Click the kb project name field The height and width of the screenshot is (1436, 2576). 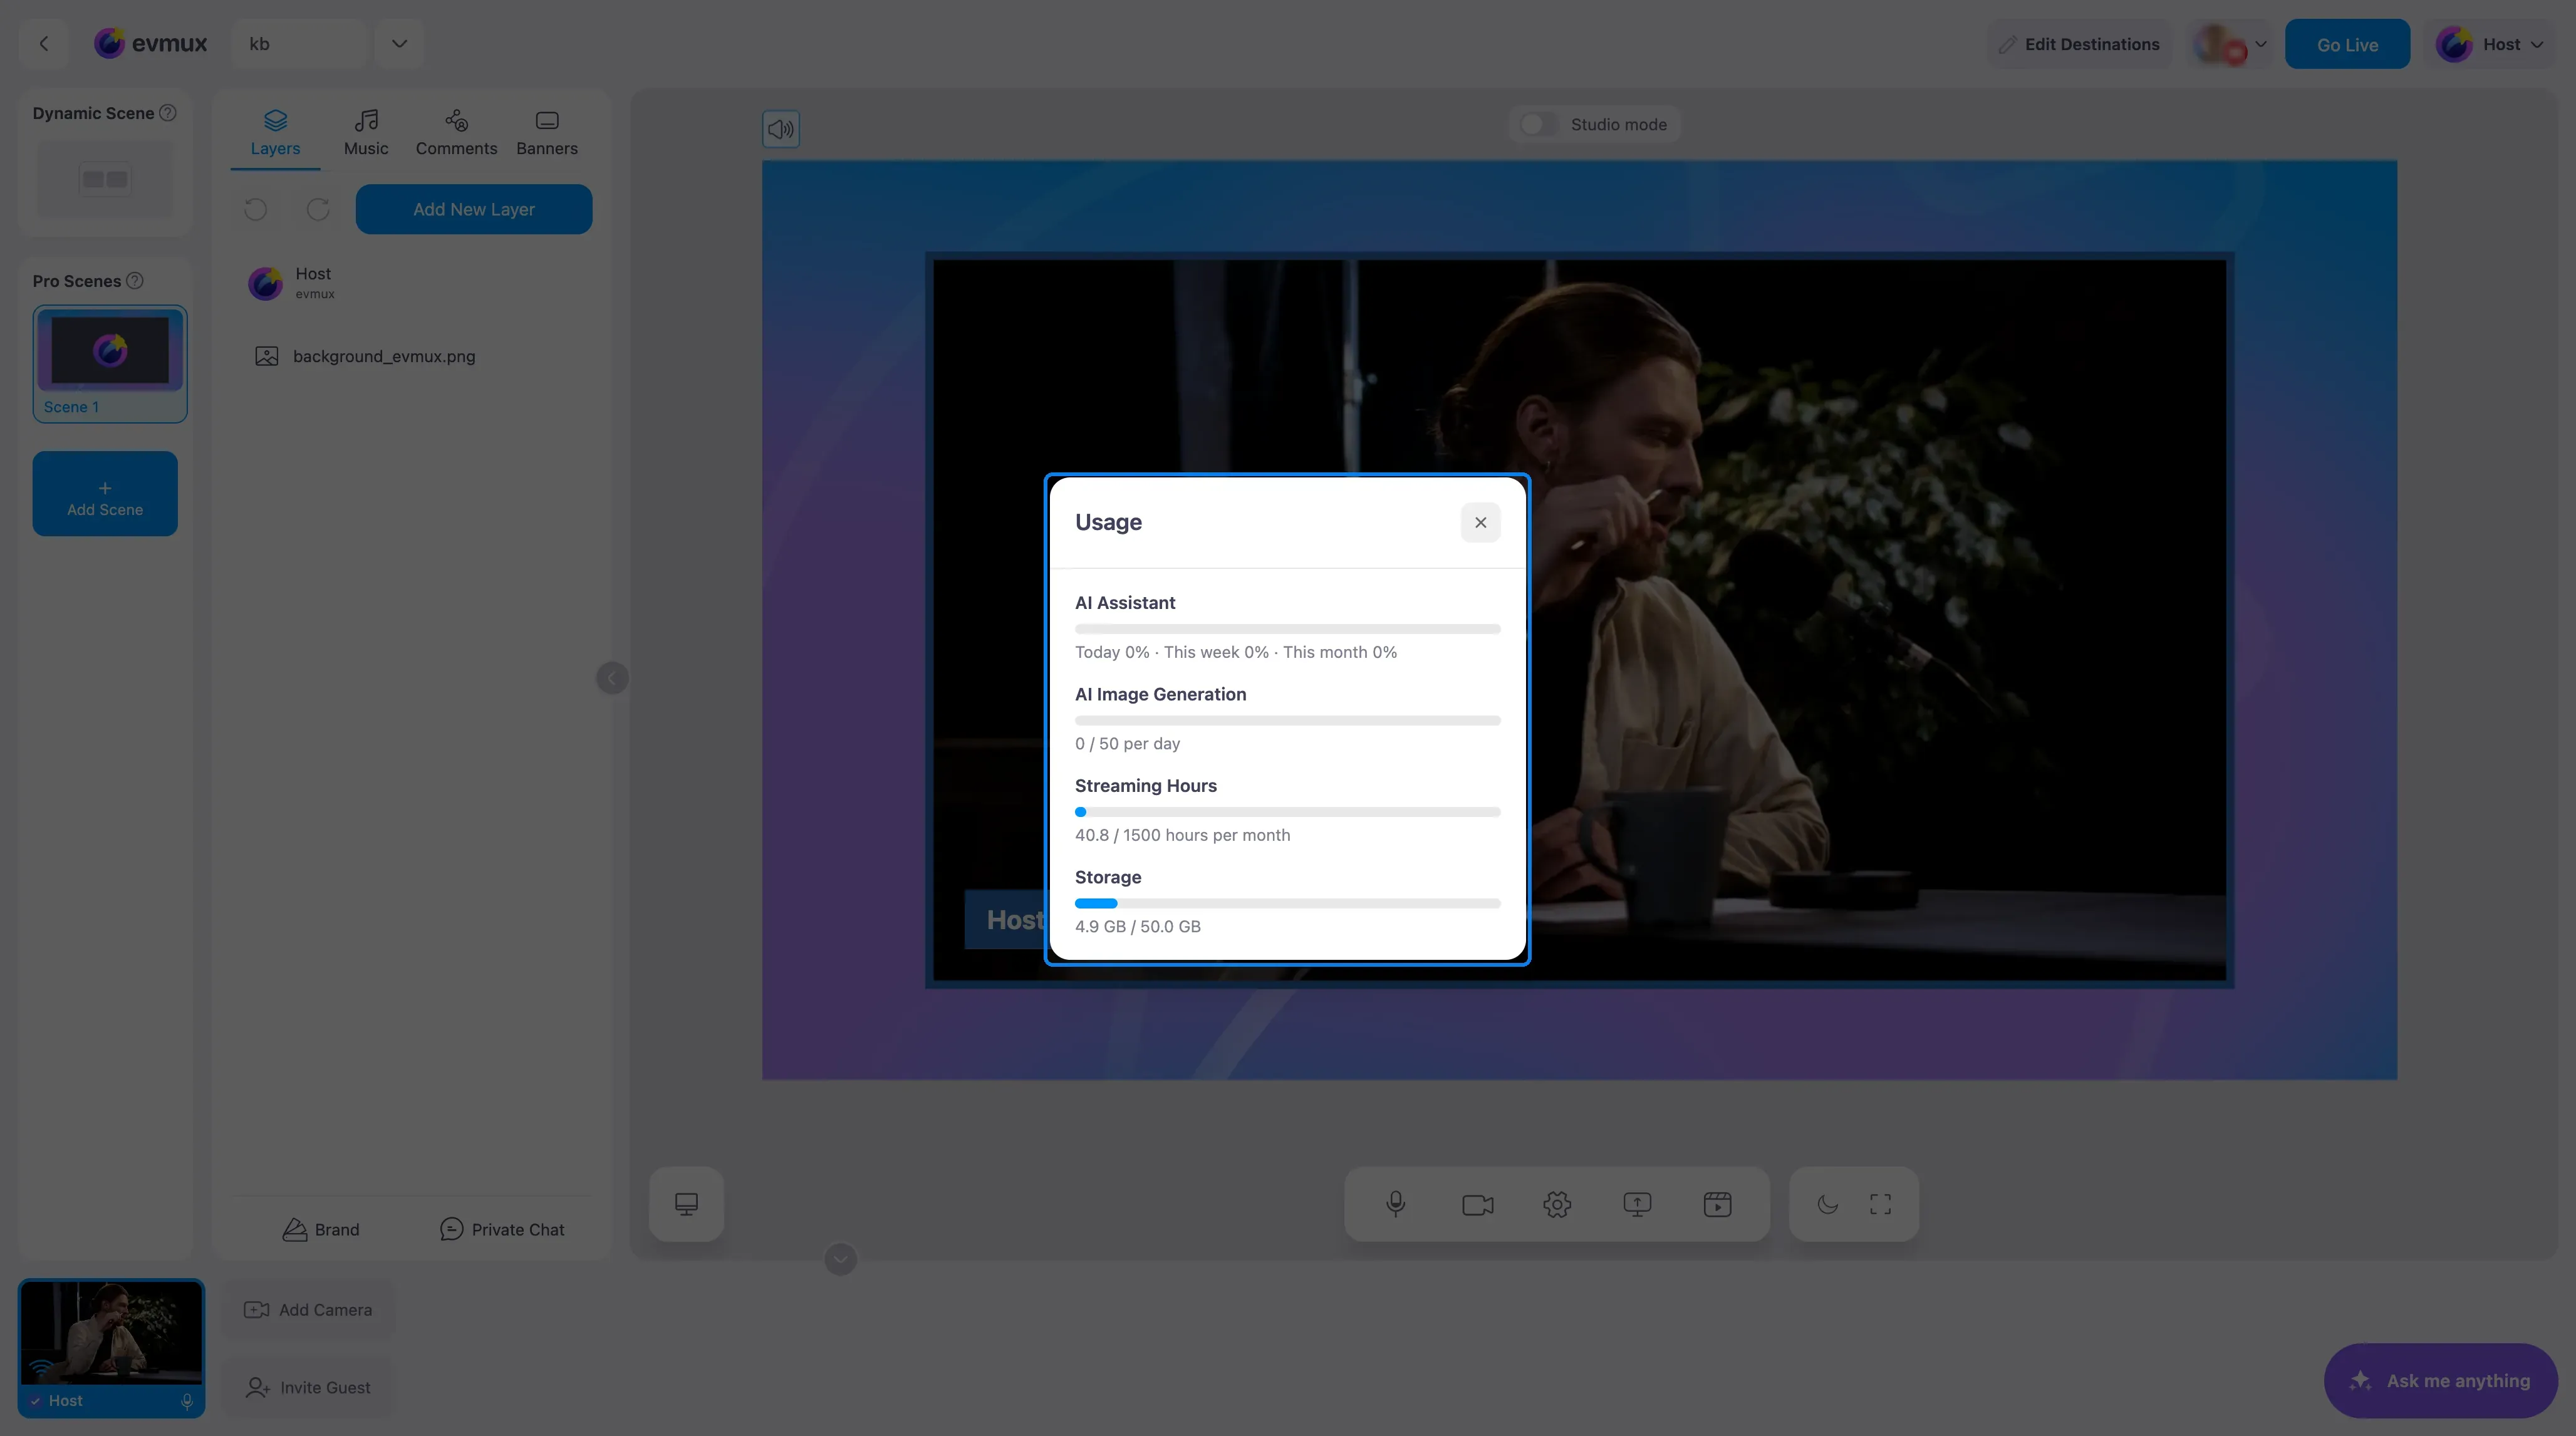(299, 44)
